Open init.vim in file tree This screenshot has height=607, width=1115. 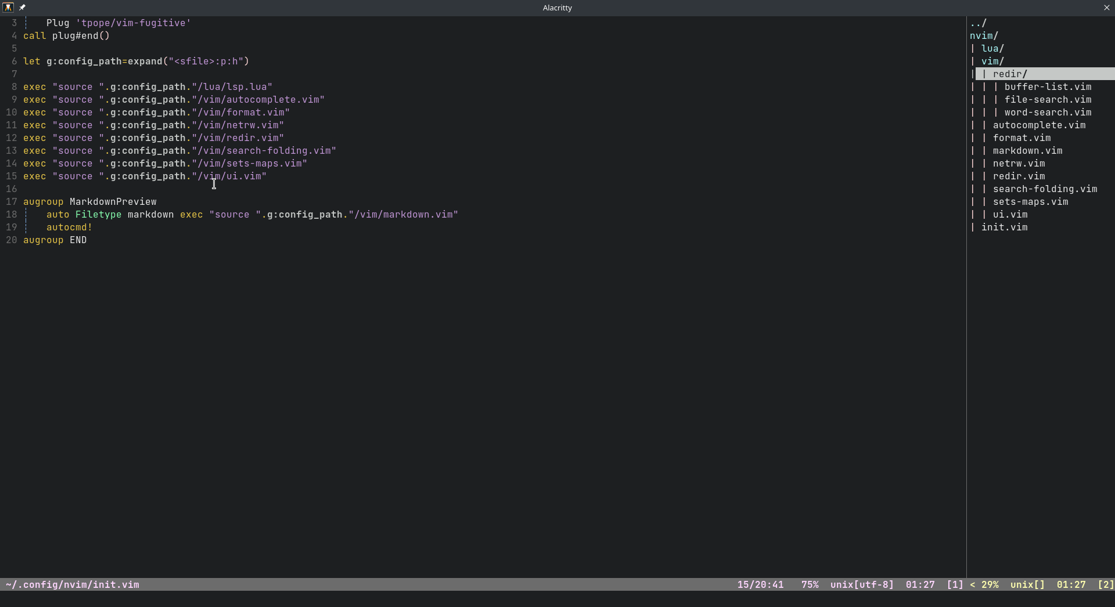pyautogui.click(x=1004, y=227)
